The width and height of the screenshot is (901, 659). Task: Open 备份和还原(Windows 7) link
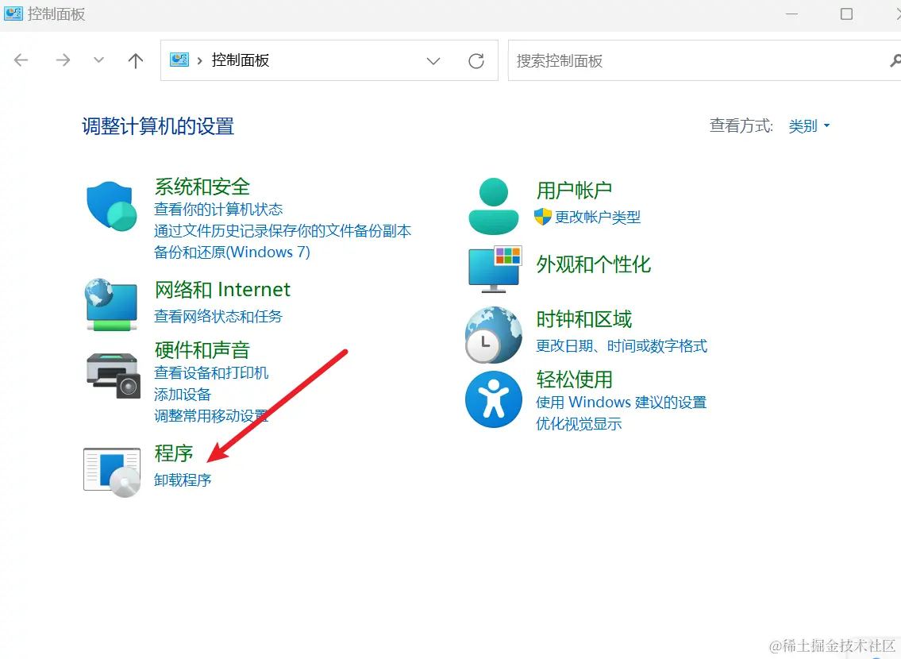click(232, 252)
